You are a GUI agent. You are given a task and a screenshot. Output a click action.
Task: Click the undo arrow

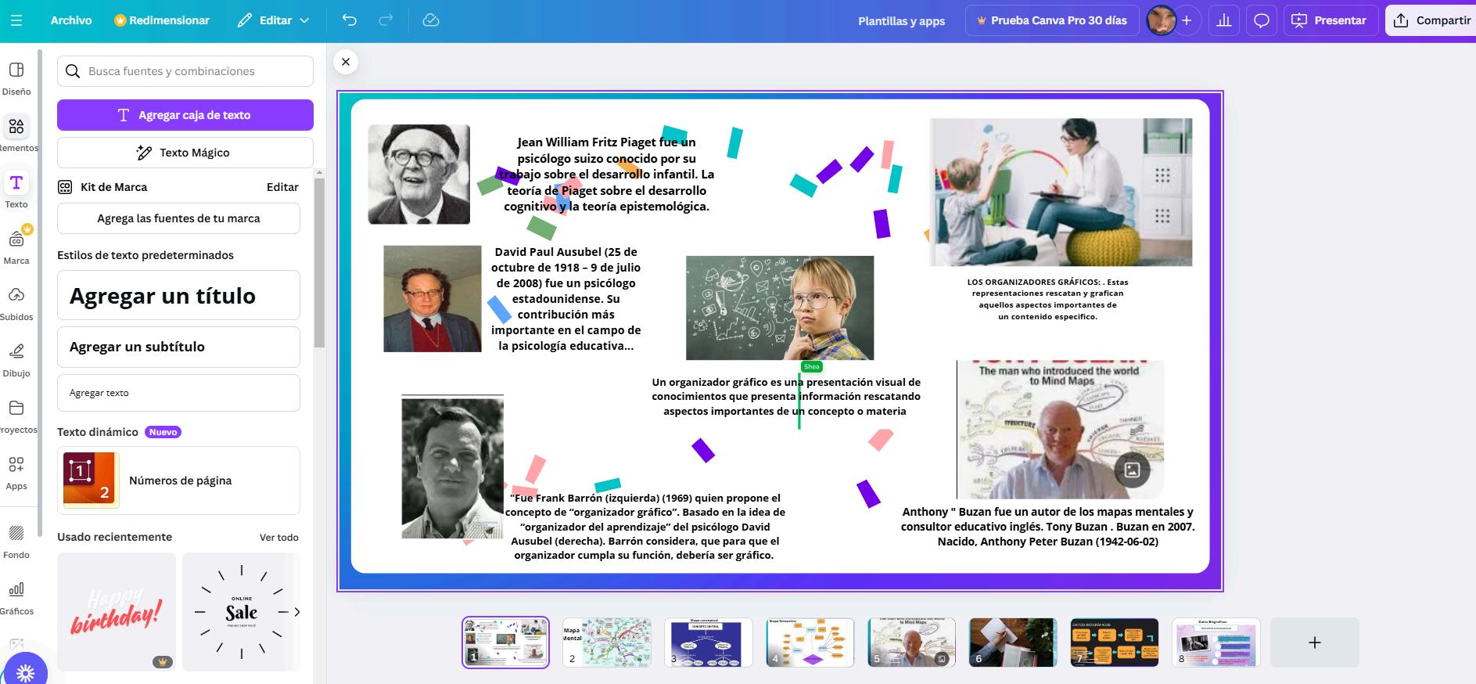coord(350,20)
